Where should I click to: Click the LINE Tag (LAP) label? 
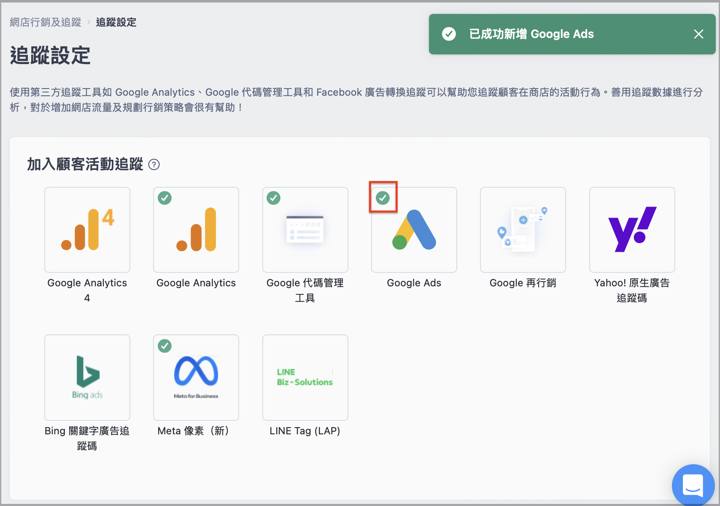click(x=305, y=431)
